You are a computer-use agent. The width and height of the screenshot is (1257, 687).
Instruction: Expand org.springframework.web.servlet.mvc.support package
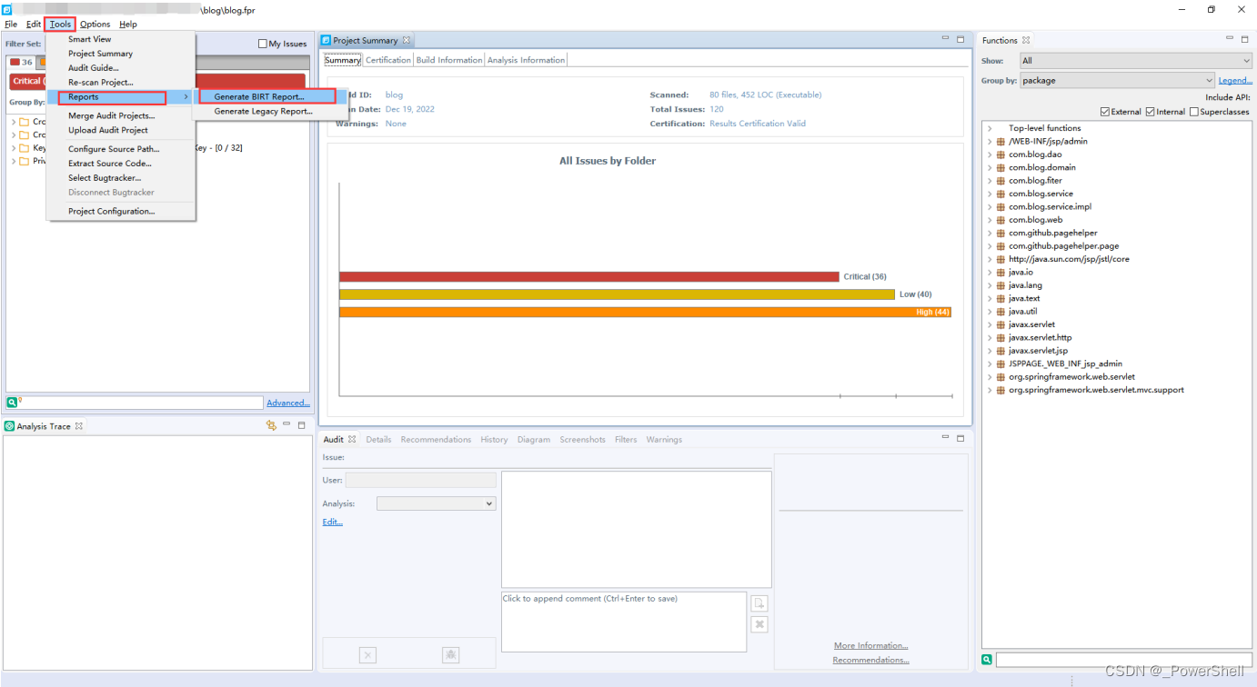click(x=990, y=390)
